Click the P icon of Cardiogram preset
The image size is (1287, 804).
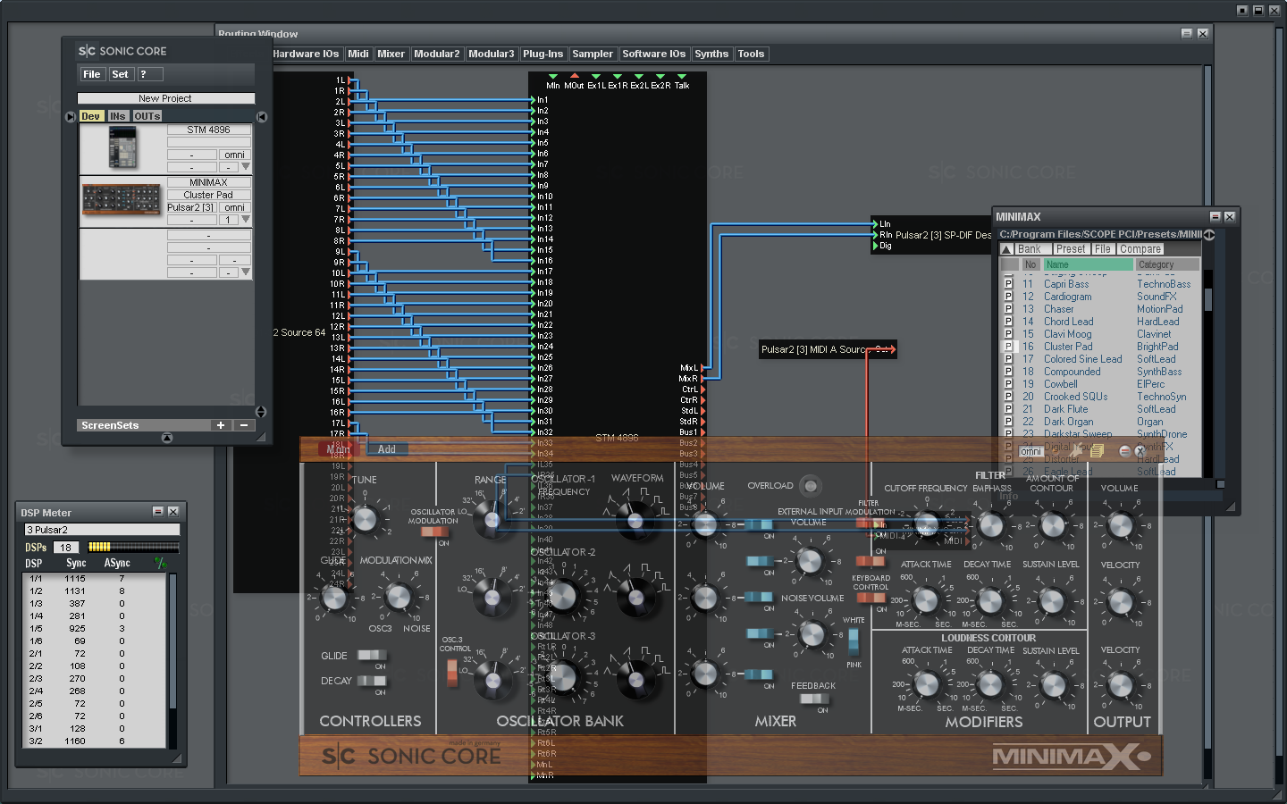pos(1008,297)
